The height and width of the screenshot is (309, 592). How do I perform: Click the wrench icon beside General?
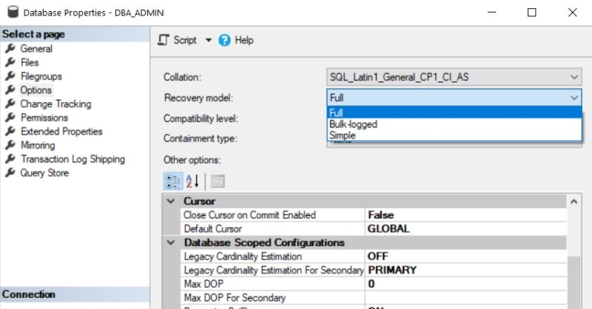tap(10, 48)
